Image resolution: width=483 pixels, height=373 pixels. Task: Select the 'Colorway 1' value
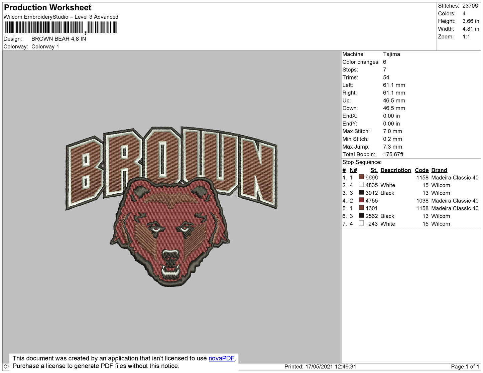(45, 46)
